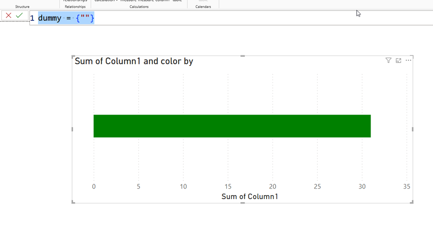The width and height of the screenshot is (433, 229).
Task: Click the chart title 'Sum of Column1 and color by'
Action: click(x=133, y=61)
